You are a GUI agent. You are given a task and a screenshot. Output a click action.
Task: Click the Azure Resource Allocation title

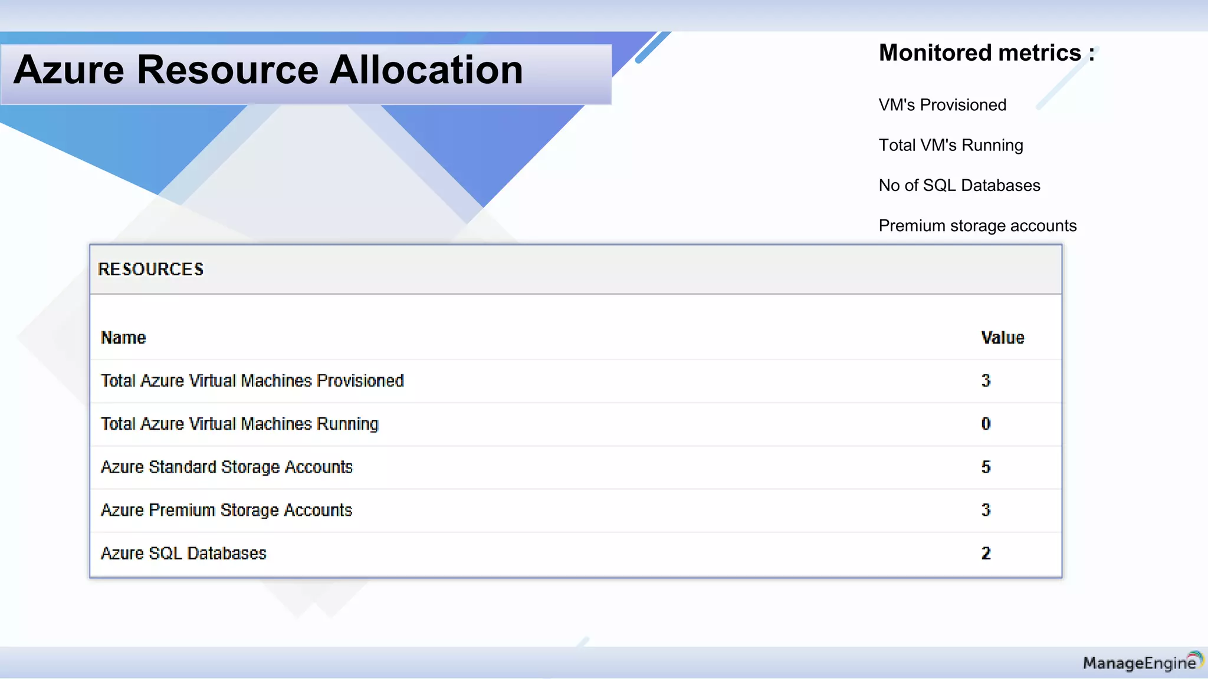(268, 70)
